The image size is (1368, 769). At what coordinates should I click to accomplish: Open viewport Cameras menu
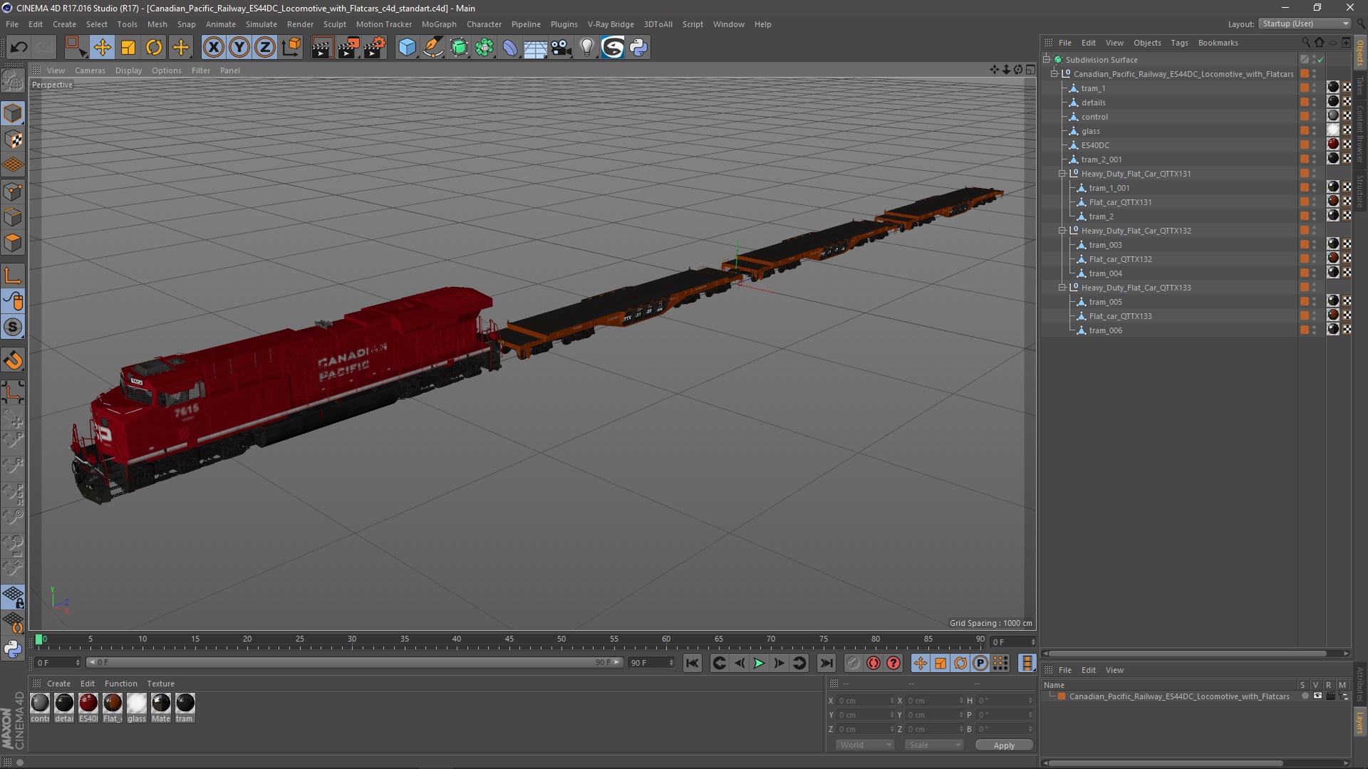click(90, 70)
